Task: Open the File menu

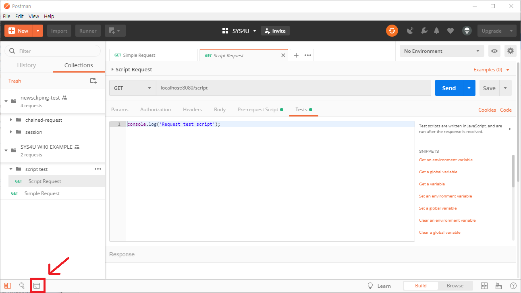Action: tap(6, 17)
